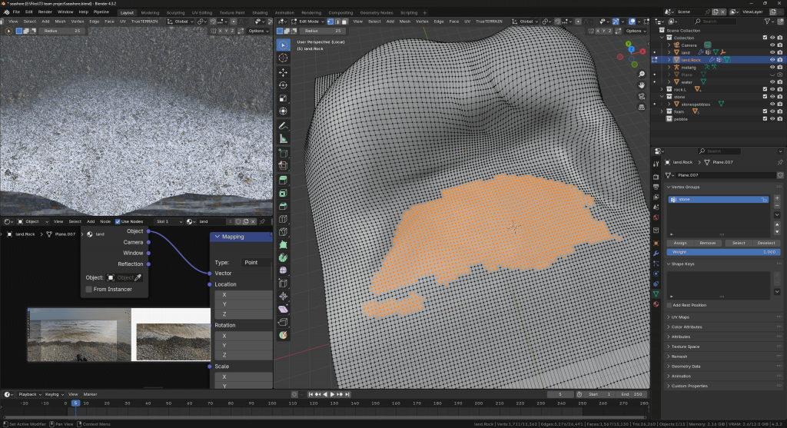Activate the Move tool
This screenshot has width=787, height=428.
[x=283, y=71]
